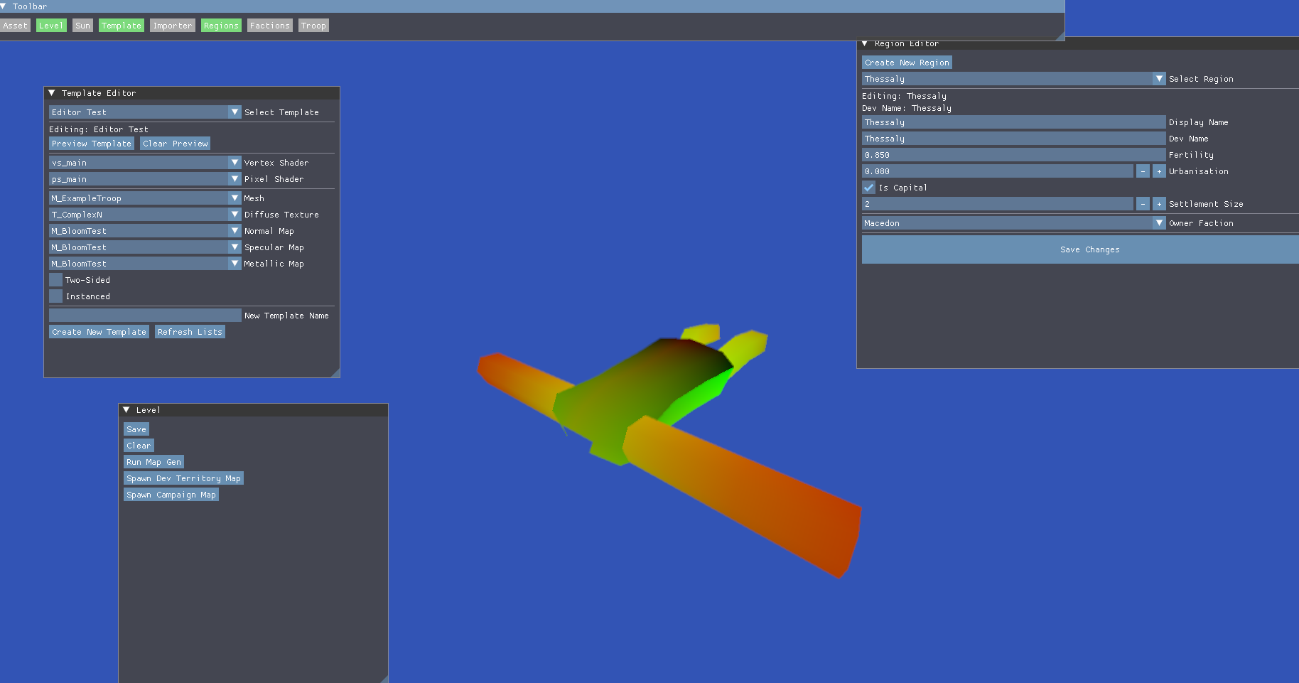Click Create New Template button

(99, 332)
